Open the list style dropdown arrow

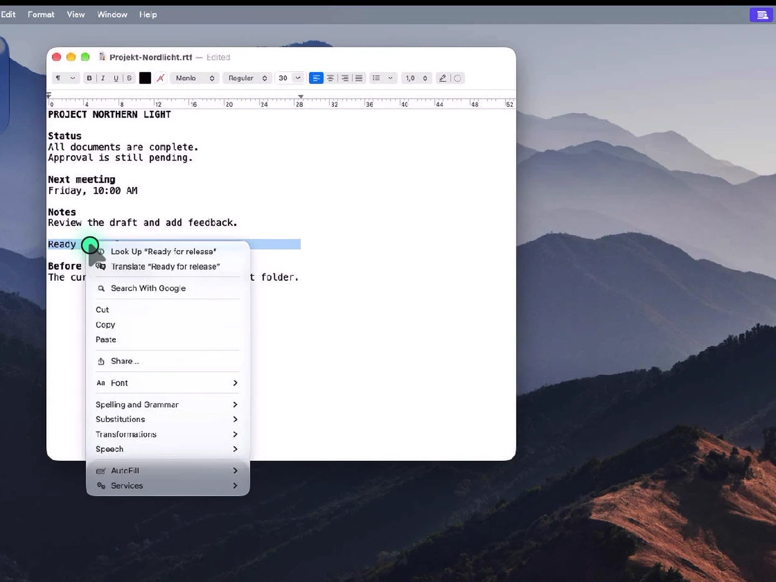click(x=390, y=78)
